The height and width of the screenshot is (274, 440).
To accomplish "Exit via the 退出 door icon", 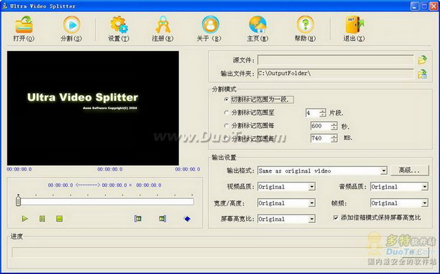I will pyautogui.click(x=354, y=25).
